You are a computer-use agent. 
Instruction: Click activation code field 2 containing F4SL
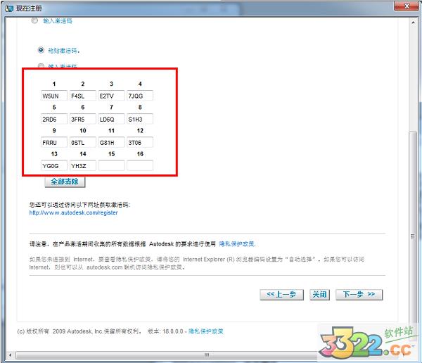(82, 96)
